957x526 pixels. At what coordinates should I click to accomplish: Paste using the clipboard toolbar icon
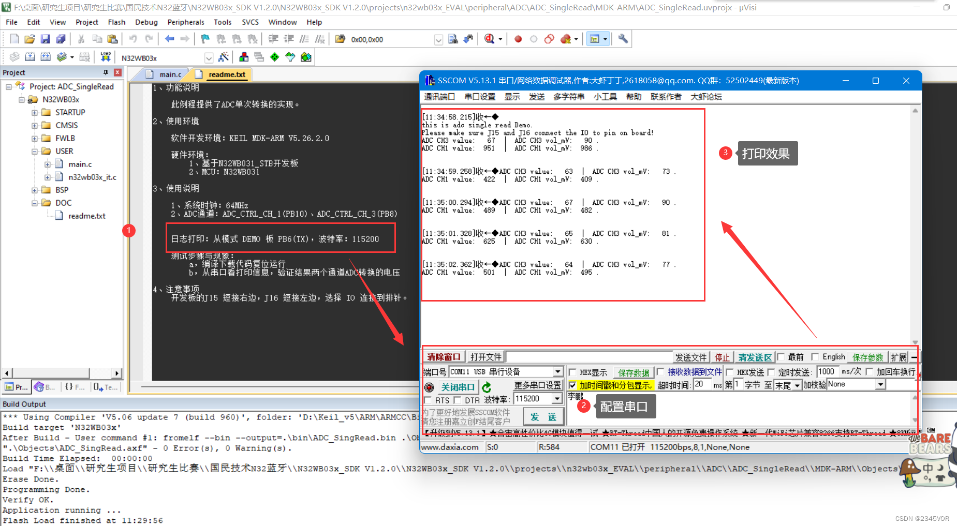click(x=112, y=39)
